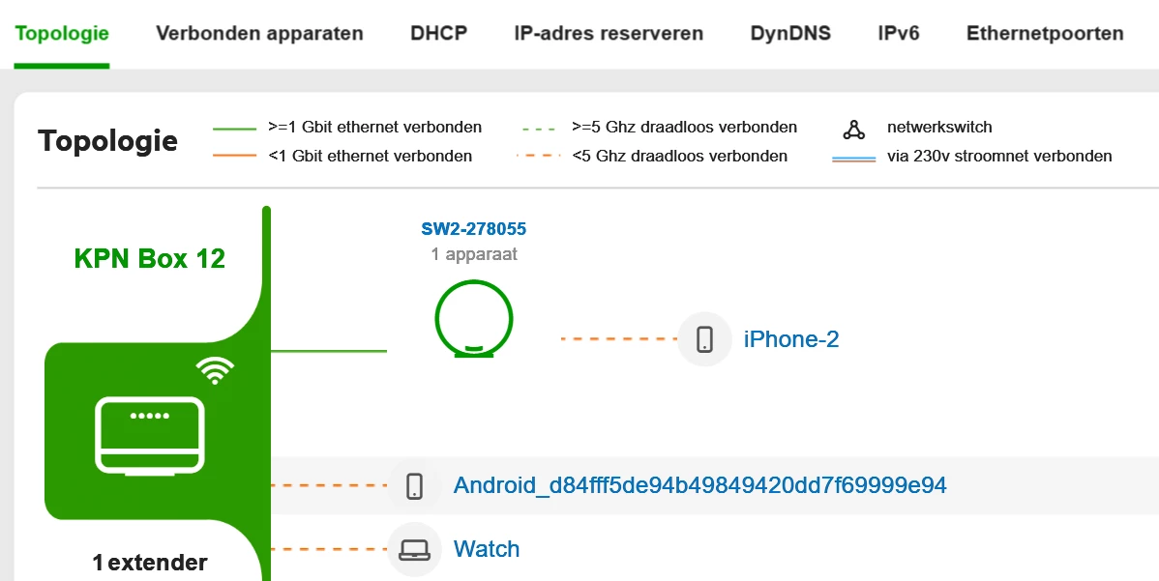Viewport: 1159px width, 581px height.
Task: Open IP-adres reserveren tab
Action: point(609,33)
